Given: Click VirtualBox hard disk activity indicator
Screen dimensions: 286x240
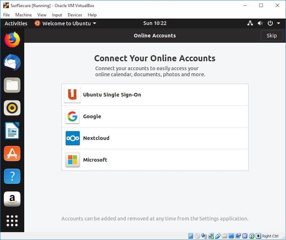Looking at the screenshot, I should tap(191, 236).
